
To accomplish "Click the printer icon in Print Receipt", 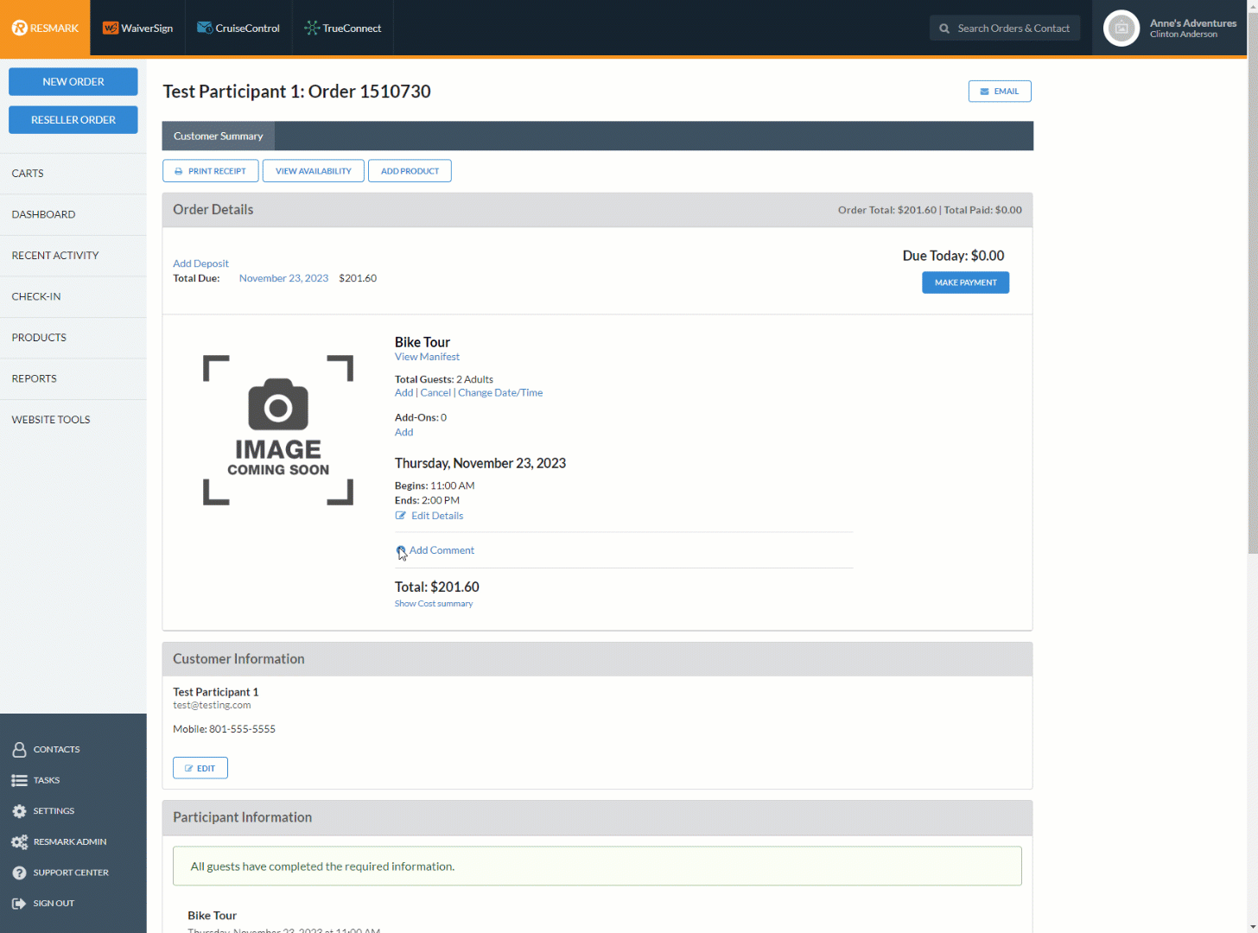I will point(179,171).
